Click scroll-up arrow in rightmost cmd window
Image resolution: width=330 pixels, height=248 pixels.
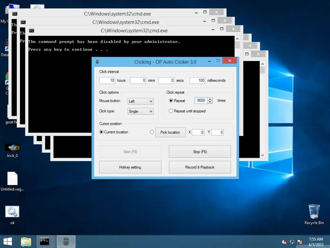click(262, 64)
